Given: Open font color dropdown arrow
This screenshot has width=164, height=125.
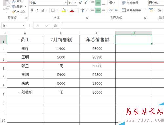Looking at the screenshot, I should coord(76,10).
